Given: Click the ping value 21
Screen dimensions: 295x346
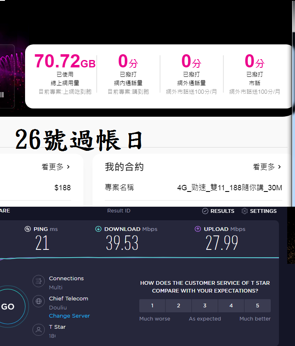Looking at the screenshot, I should [x=42, y=243].
